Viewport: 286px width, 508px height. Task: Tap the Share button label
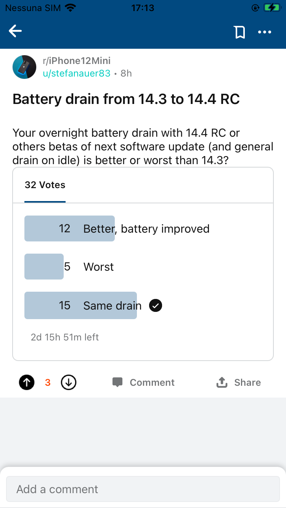[x=247, y=382]
